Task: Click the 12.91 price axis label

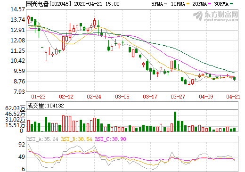Action: coord(17,30)
